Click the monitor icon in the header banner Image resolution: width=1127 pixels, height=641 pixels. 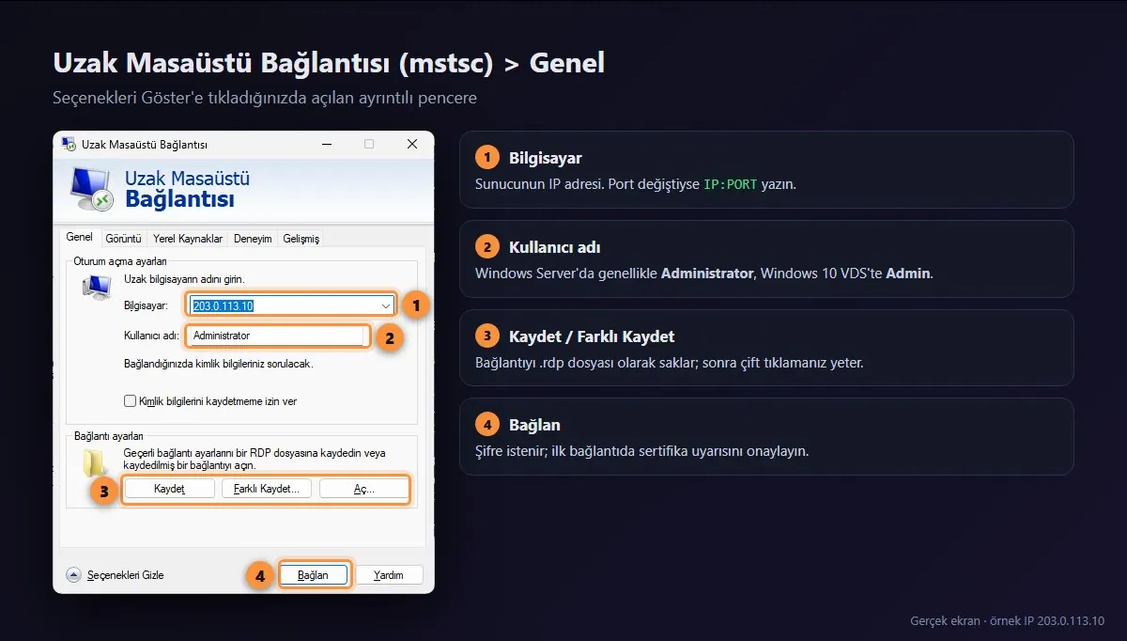click(x=93, y=188)
